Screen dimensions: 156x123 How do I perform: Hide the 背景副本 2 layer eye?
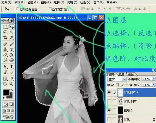(x=109, y=92)
